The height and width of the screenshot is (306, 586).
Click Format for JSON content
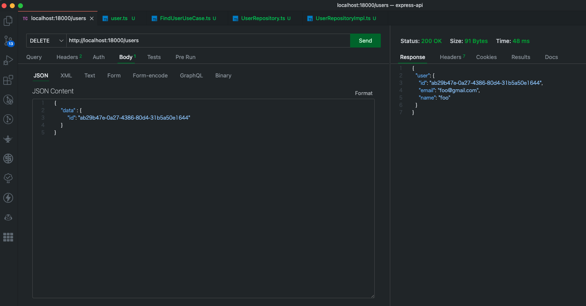point(364,93)
